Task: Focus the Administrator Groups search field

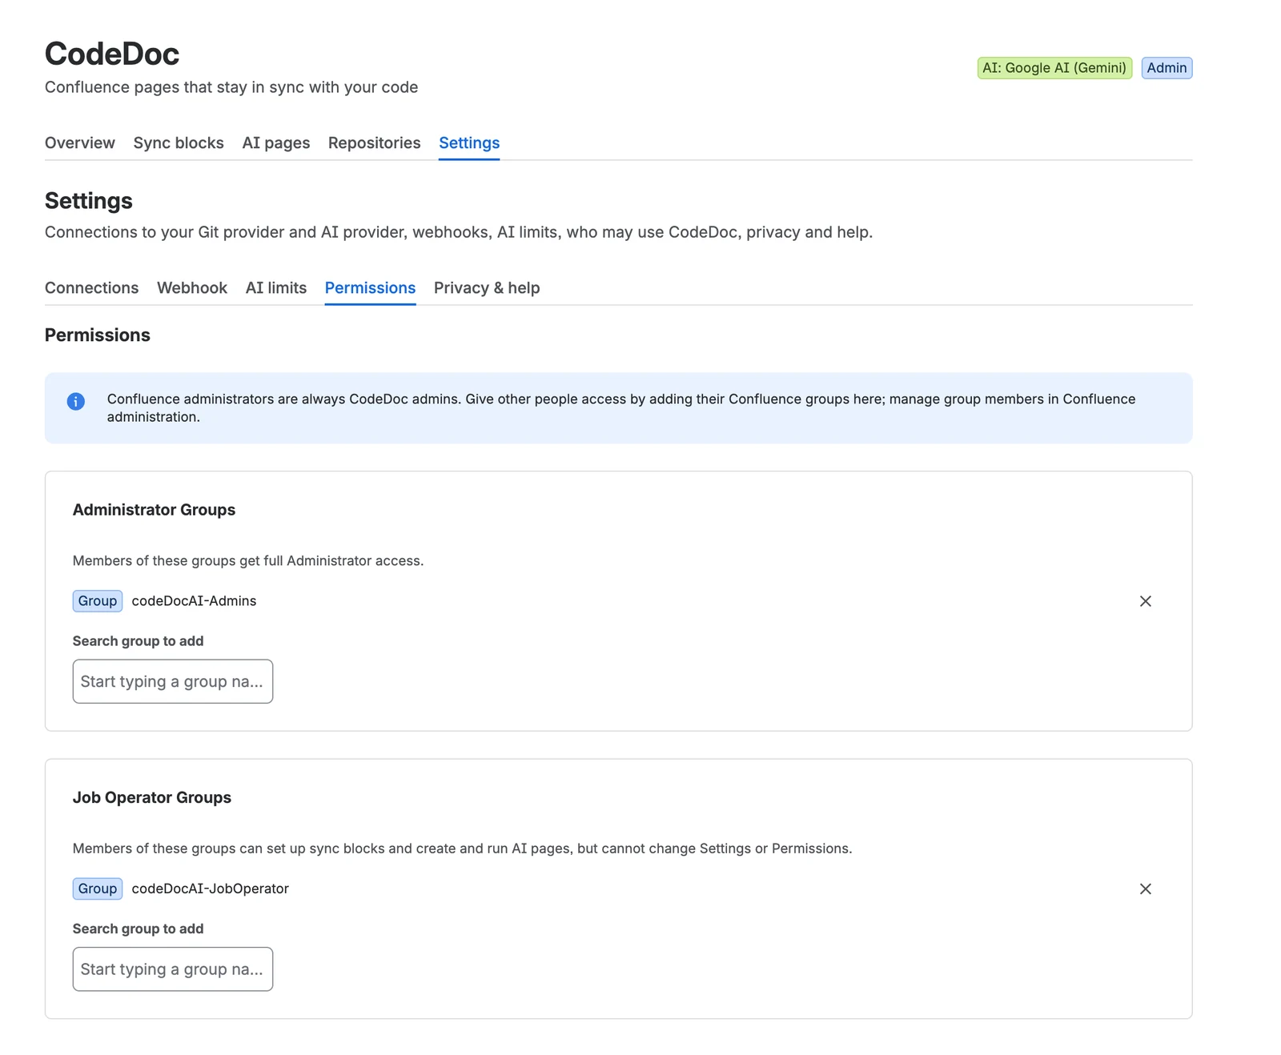Action: [x=173, y=681]
